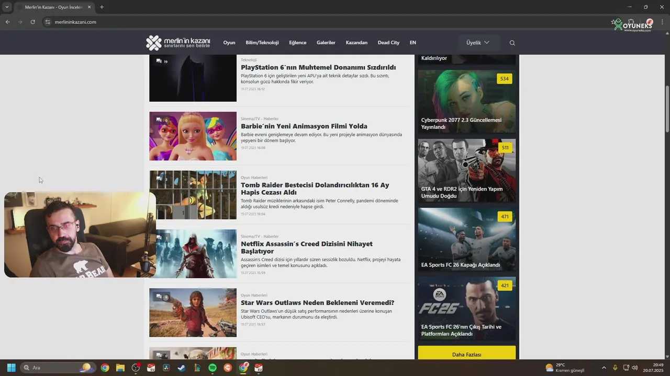Viewport: 670px width, 376px height.
Task: Open Chrome's three-dot menu
Action: (x=663, y=22)
